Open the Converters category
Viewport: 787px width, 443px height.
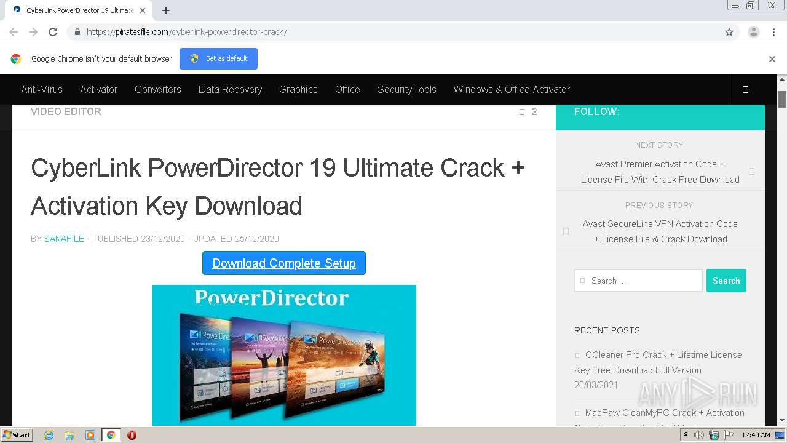157,89
